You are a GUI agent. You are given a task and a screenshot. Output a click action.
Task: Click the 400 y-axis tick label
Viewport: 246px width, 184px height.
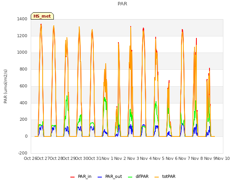pos(23,103)
